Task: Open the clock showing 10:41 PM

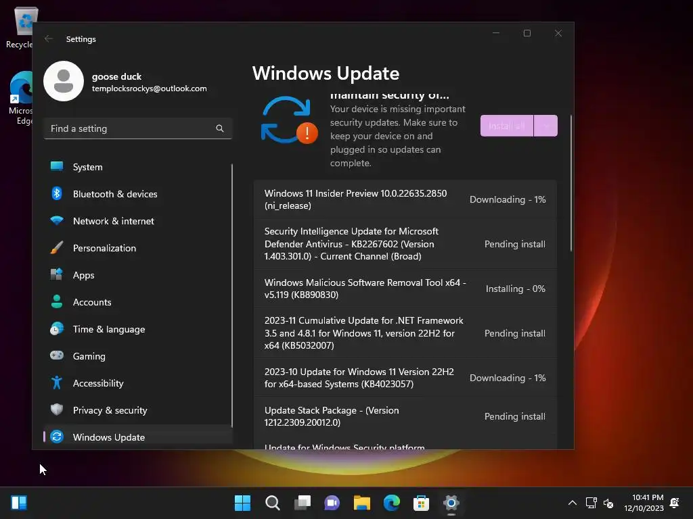Action: [644, 503]
